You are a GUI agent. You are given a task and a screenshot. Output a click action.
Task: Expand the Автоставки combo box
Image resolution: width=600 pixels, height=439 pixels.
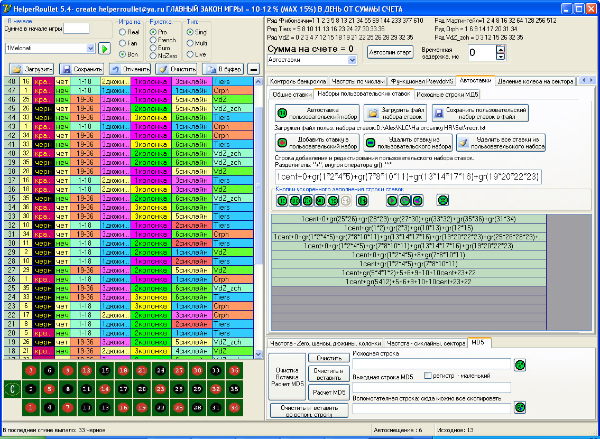point(353,60)
